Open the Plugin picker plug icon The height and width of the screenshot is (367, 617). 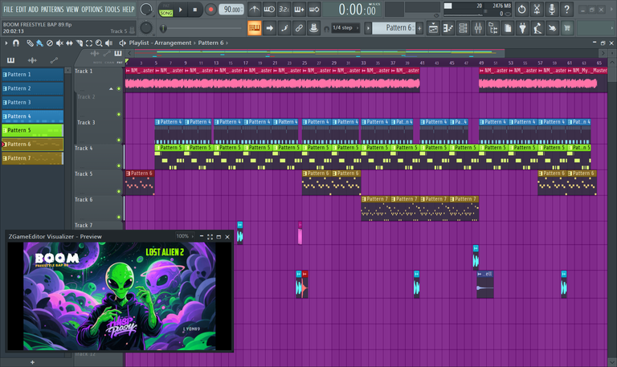(522, 28)
